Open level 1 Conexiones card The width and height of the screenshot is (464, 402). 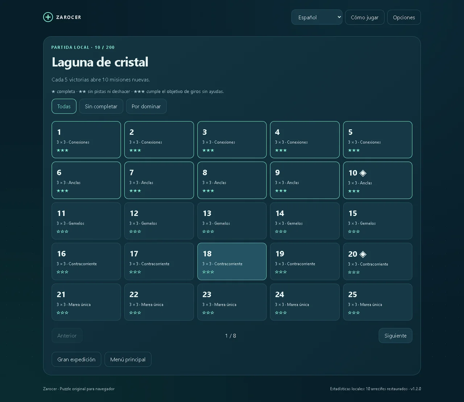pyautogui.click(x=86, y=140)
